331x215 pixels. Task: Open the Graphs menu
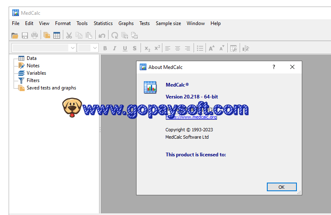click(126, 23)
